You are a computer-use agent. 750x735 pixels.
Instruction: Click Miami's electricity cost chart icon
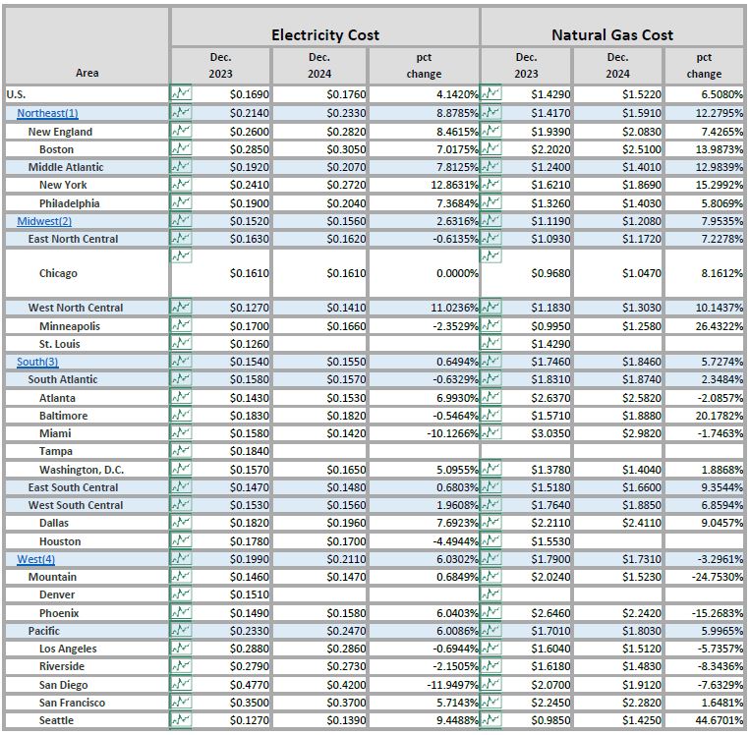tap(182, 433)
